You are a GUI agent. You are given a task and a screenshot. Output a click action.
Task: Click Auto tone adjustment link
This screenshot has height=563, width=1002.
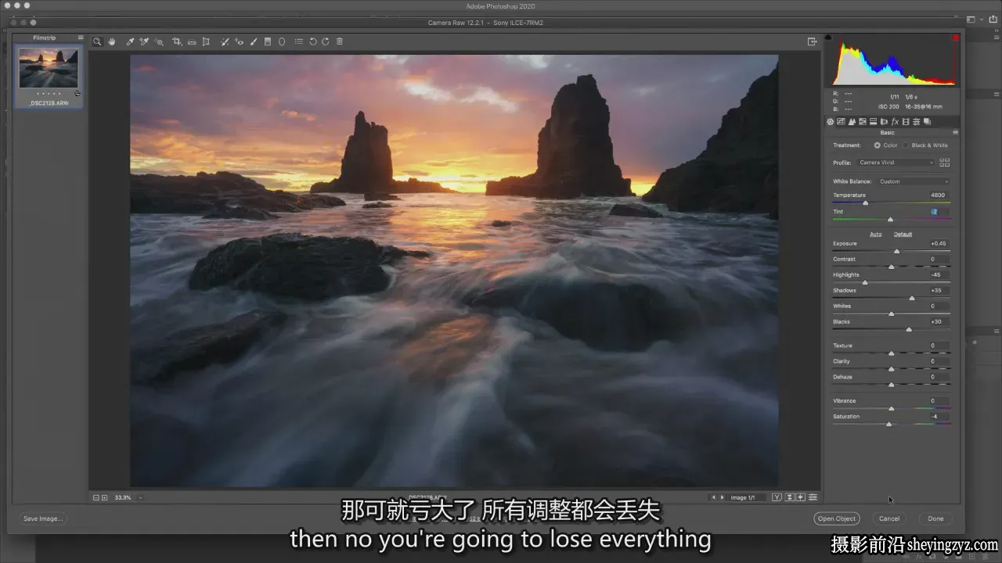876,235
